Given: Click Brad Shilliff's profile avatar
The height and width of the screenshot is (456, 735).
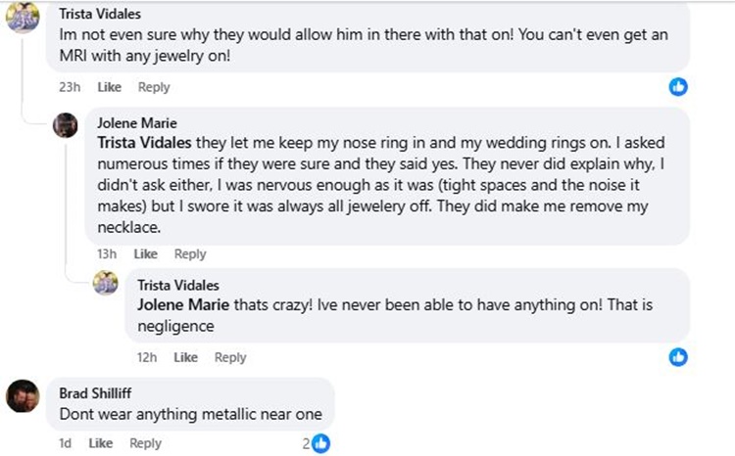Looking at the screenshot, I should [x=22, y=397].
